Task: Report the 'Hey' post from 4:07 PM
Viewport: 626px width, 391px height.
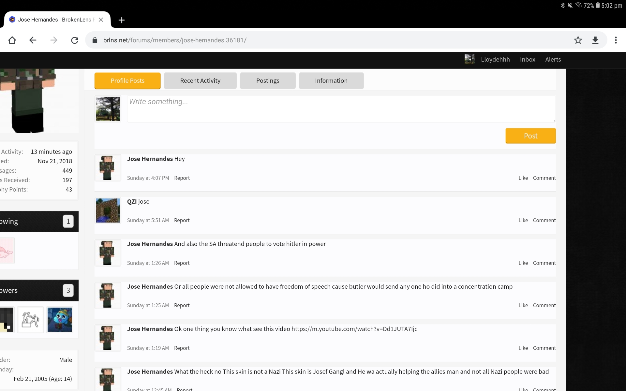Action: (182, 178)
